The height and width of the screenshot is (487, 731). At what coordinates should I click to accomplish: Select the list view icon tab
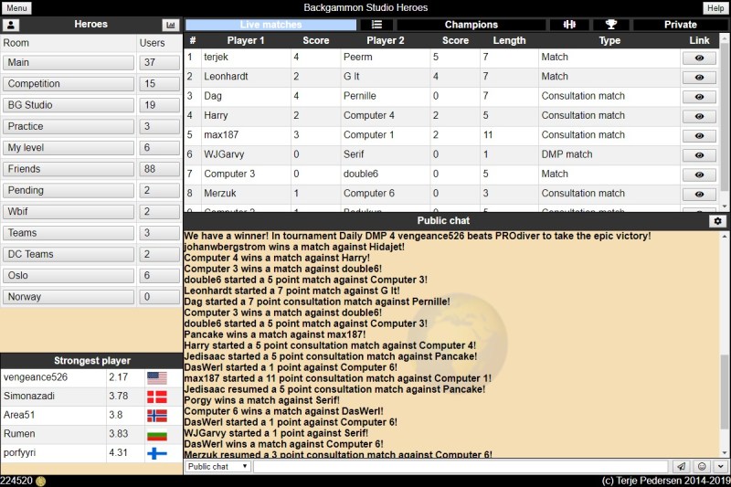pos(376,25)
